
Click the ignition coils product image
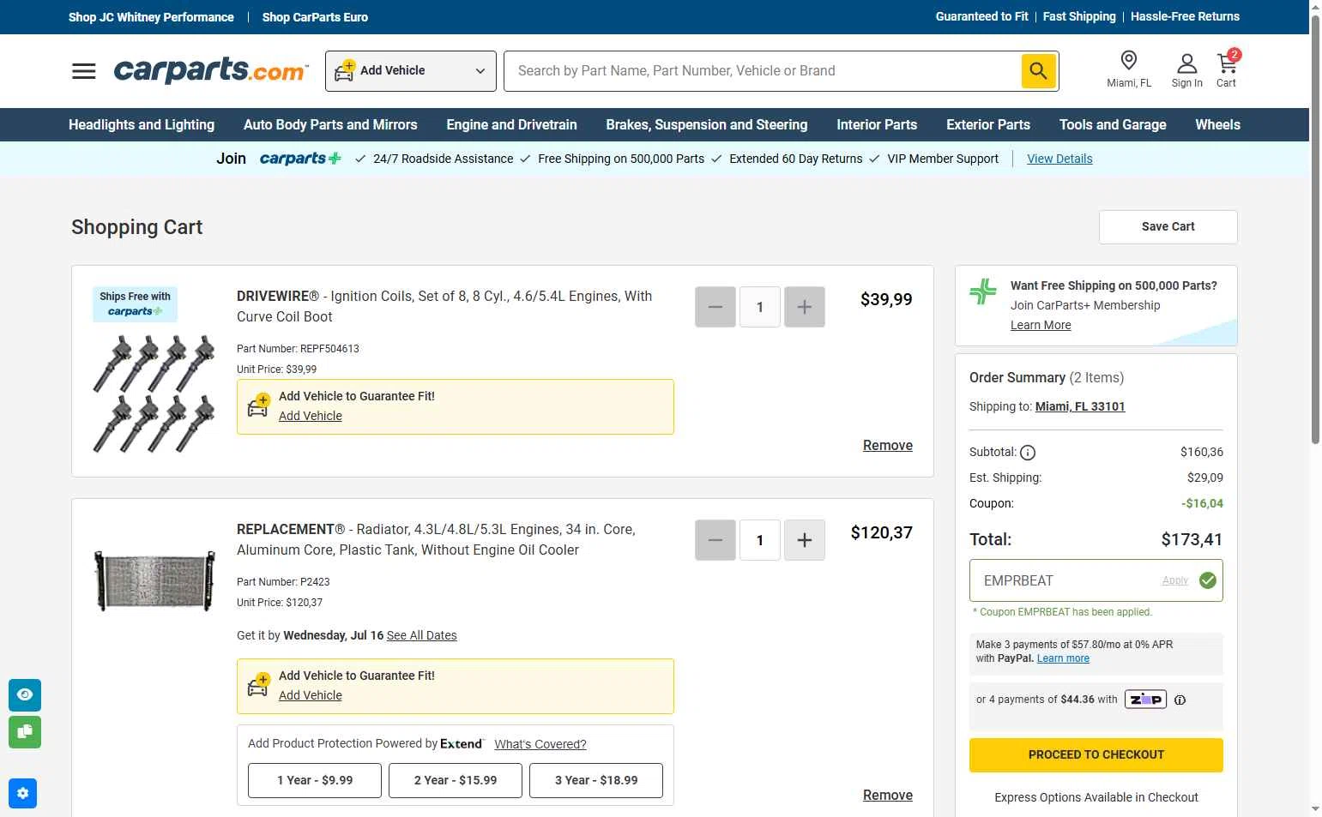154,393
